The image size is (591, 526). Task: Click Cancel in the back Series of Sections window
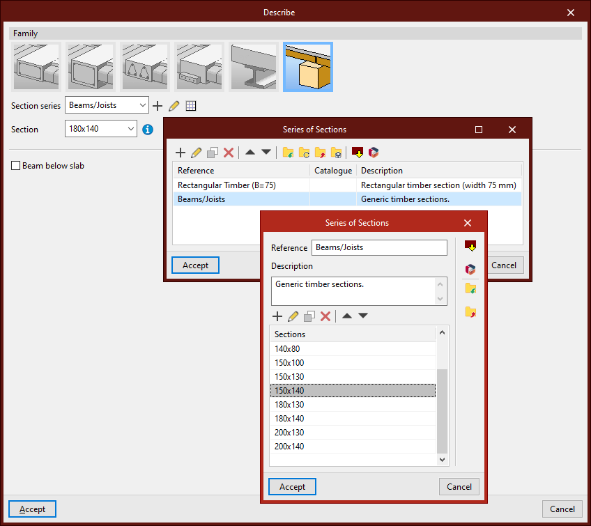(x=504, y=265)
